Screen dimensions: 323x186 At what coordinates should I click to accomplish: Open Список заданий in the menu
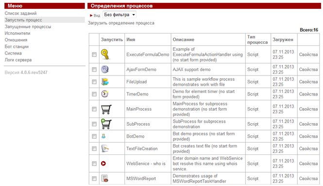20,13
